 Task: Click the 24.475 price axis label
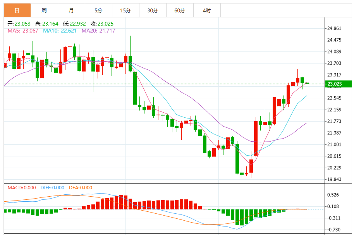click(x=334, y=40)
